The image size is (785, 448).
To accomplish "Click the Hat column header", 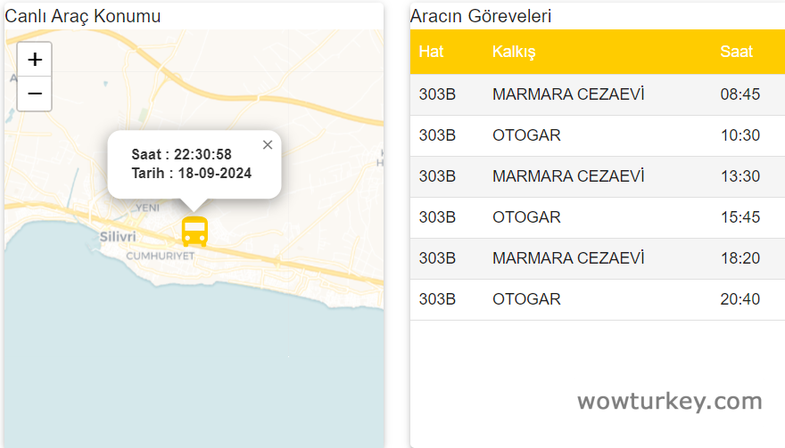I will [x=431, y=52].
